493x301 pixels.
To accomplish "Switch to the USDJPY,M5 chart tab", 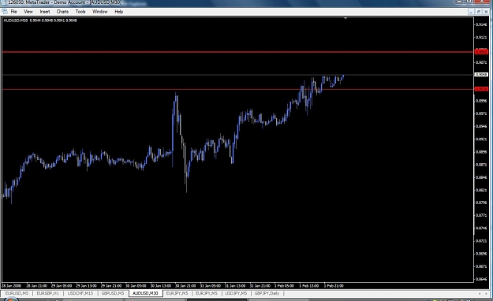I will pos(236,293).
